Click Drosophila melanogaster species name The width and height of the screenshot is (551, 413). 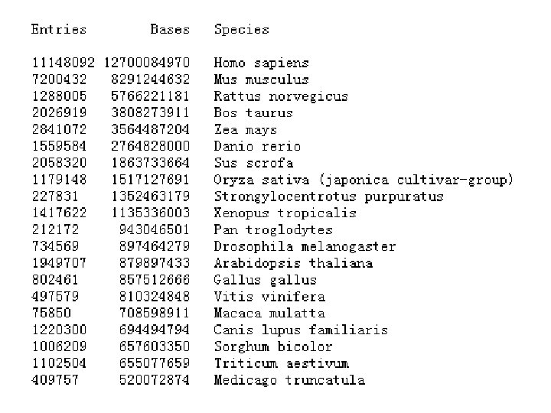305,246
